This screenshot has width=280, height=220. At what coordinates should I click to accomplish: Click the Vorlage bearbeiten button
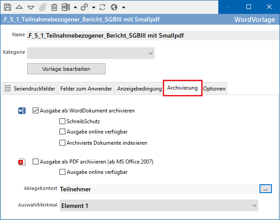pyautogui.click(x=66, y=69)
